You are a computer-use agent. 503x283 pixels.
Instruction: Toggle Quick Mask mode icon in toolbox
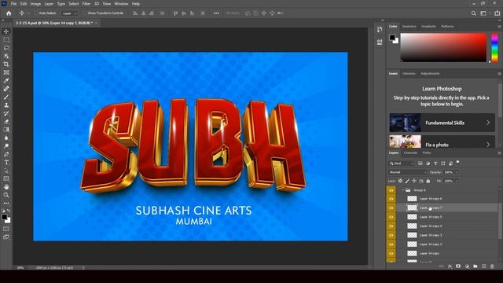tap(6, 229)
